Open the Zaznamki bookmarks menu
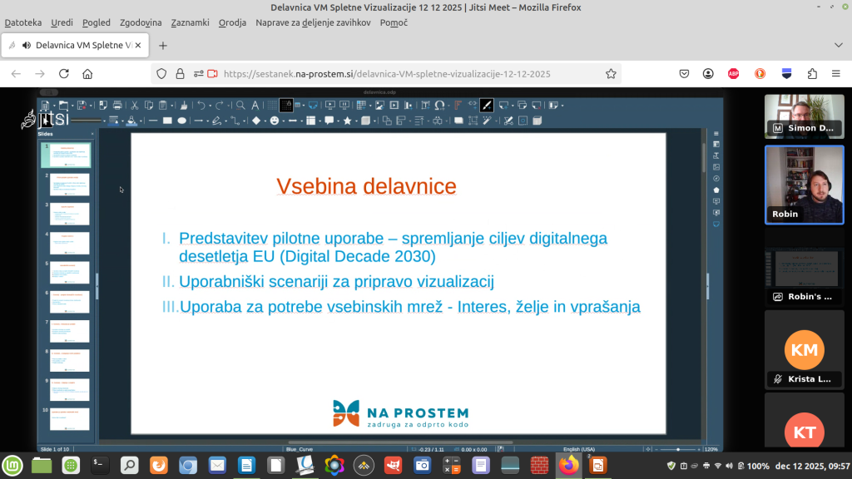Image resolution: width=852 pixels, height=479 pixels. point(190,22)
